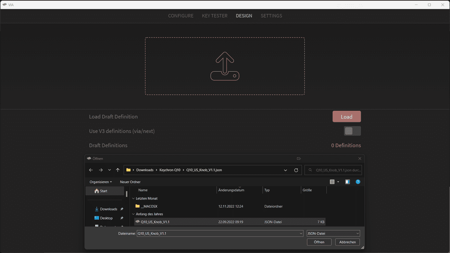Toggle Use V3 definitions switch

(x=352, y=131)
